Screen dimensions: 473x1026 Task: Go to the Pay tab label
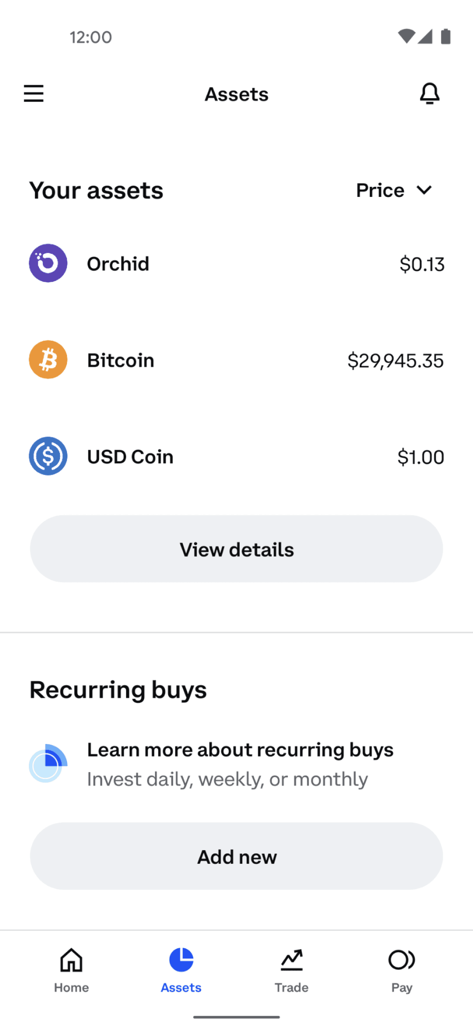(402, 987)
